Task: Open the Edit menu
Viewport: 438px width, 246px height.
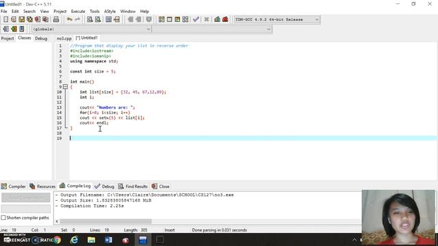Action: [15, 12]
